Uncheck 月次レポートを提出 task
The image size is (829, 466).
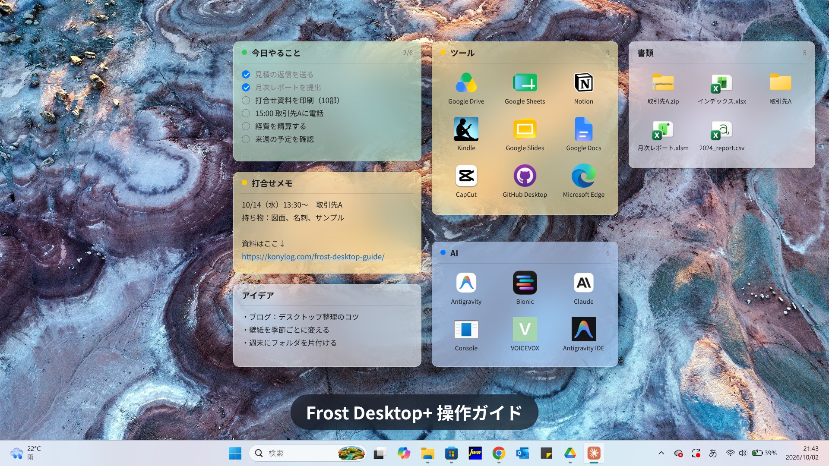[x=246, y=88]
